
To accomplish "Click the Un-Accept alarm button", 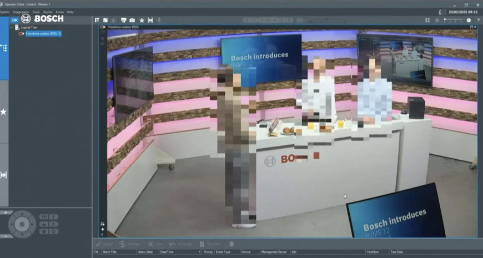I will 181,244.
